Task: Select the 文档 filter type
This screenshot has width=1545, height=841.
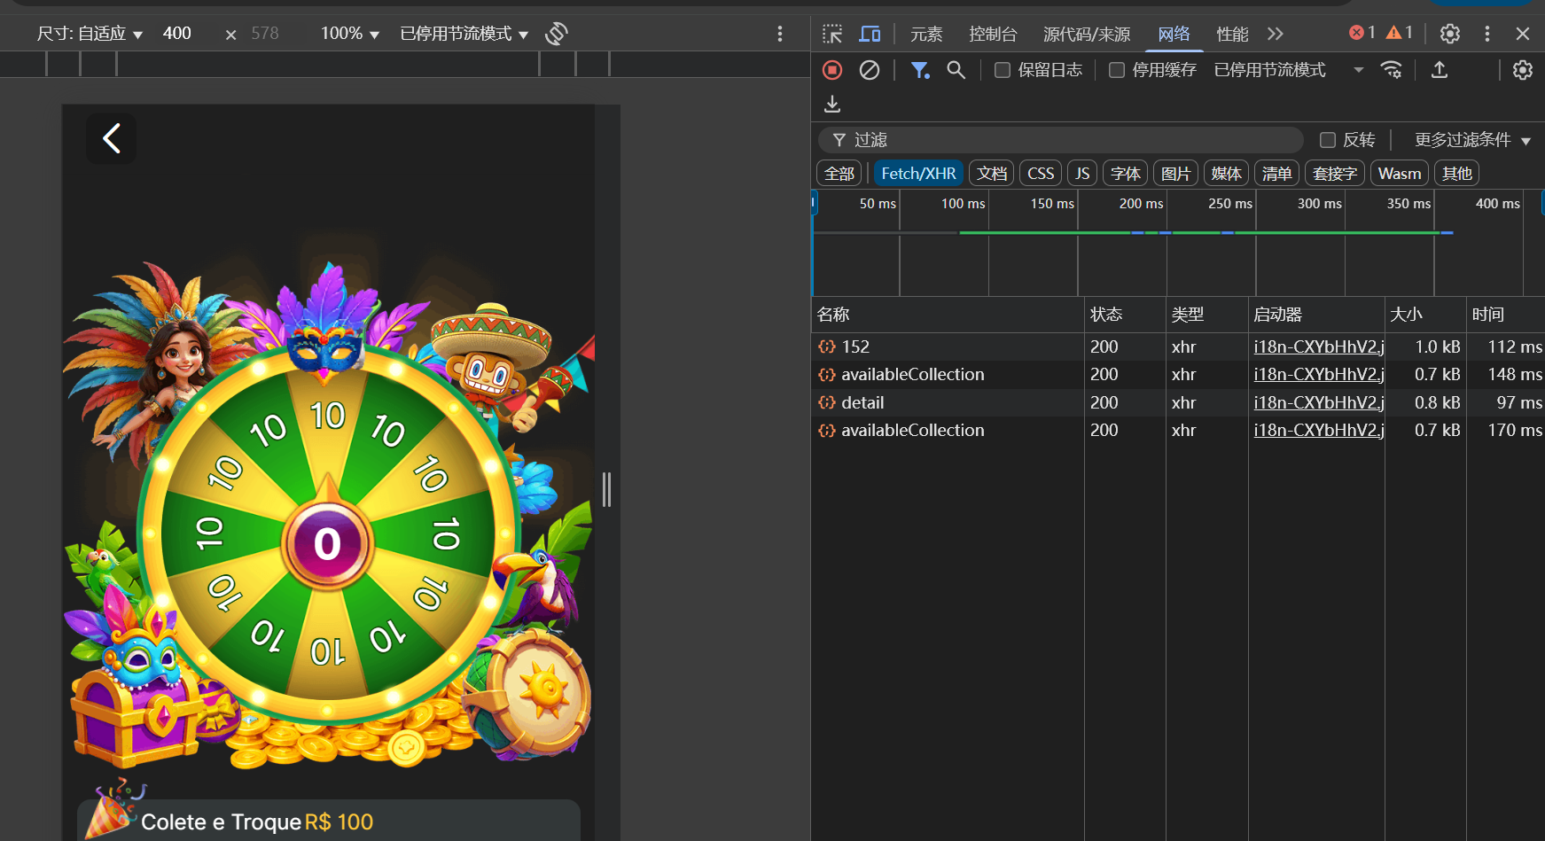Action: (992, 174)
